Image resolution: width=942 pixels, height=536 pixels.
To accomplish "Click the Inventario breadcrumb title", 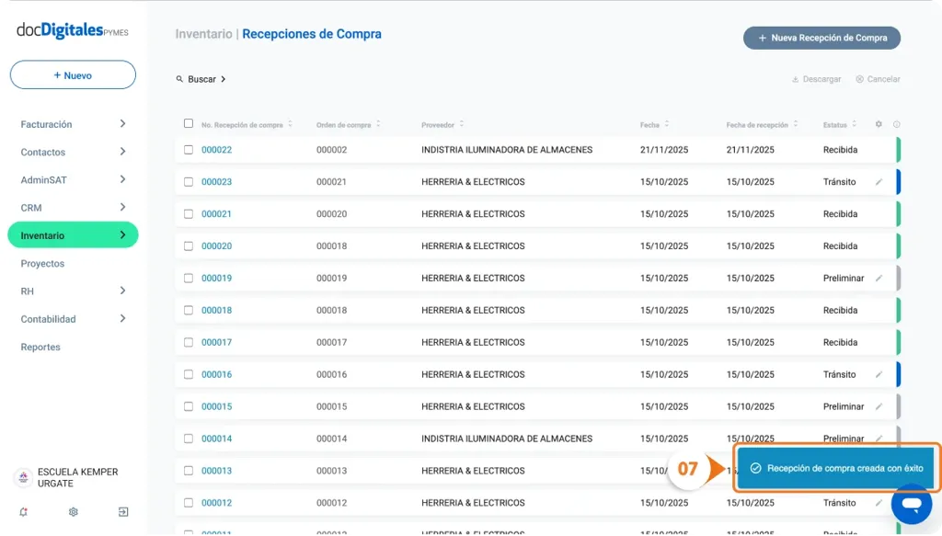I will tap(203, 34).
